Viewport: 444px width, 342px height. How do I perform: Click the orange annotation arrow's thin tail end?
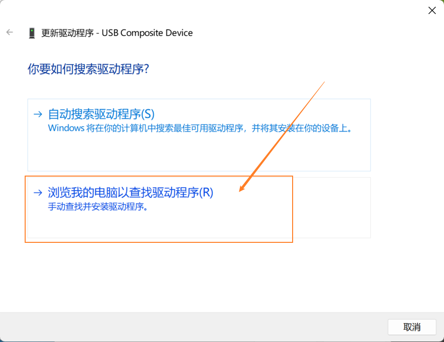point(323,83)
